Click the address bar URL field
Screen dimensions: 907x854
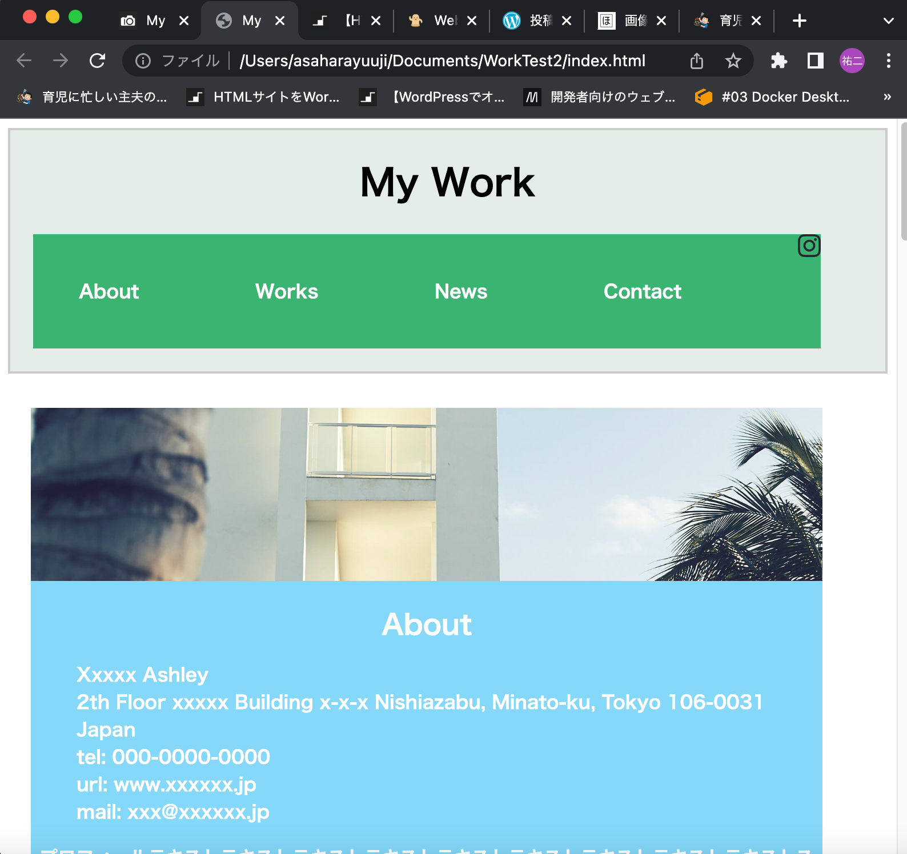tap(442, 61)
